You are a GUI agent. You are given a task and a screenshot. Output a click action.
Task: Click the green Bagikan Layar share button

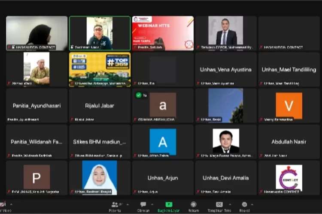click(x=169, y=205)
